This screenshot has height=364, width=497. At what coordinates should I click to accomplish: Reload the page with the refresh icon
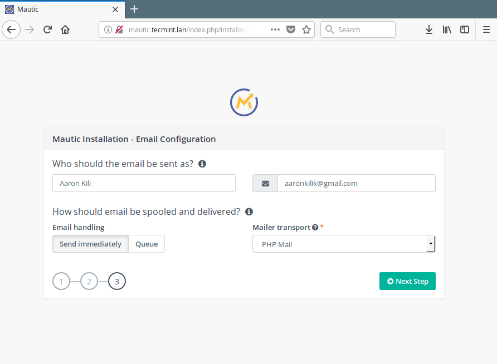point(48,29)
